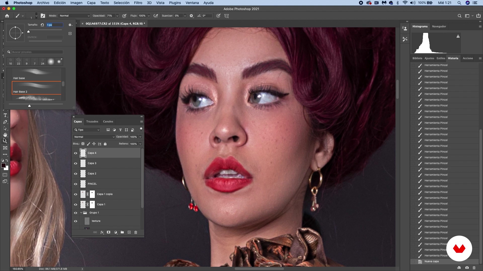Open the Suavizar 0% dropdown arrow
Viewport: 483px width, 271px height.
click(185, 16)
